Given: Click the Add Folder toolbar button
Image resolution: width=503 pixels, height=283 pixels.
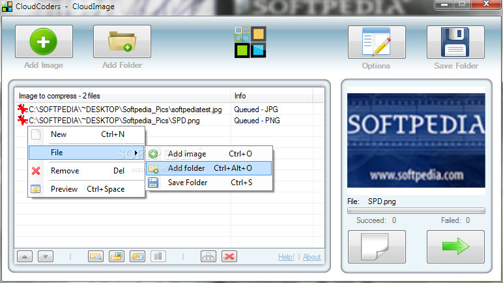Looking at the screenshot, I should point(122,42).
